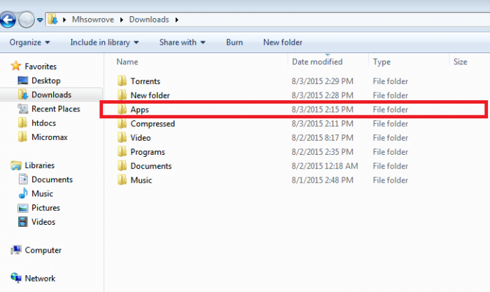Click the Videos library filmstrip icon
Viewport: 490px width, 292px height.
(x=23, y=222)
